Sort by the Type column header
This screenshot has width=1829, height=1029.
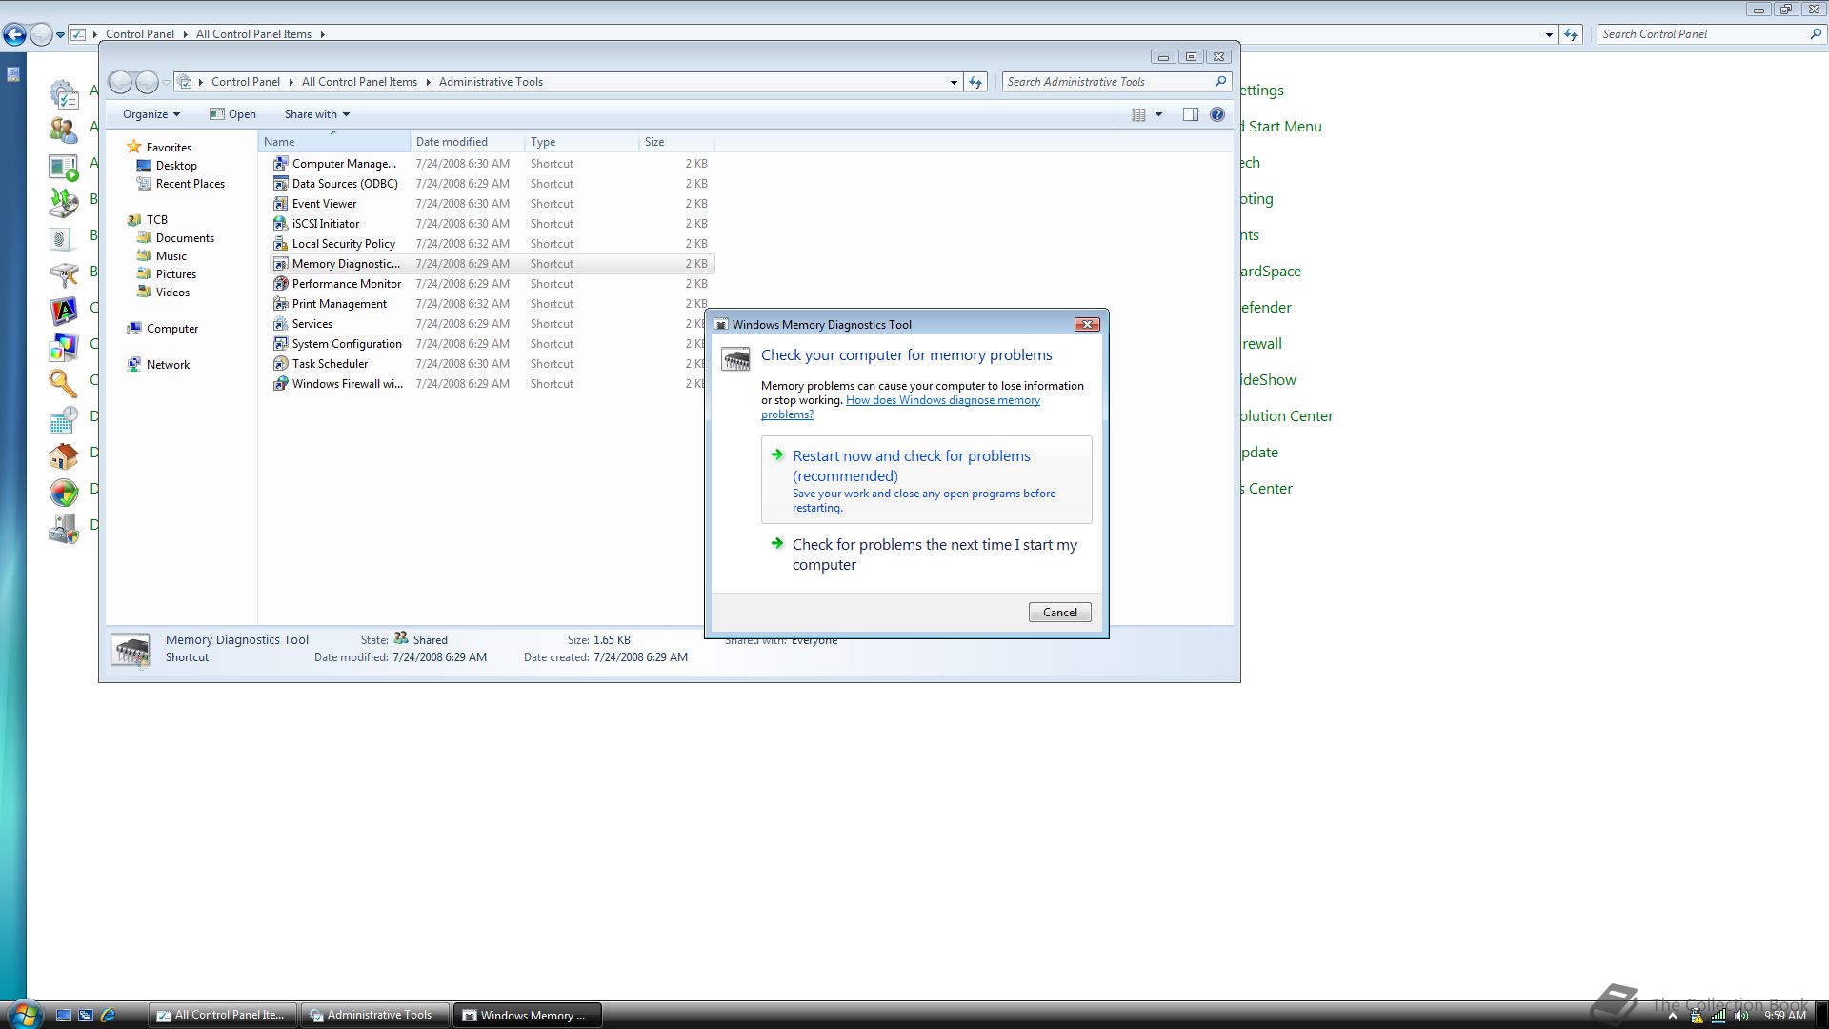[581, 142]
